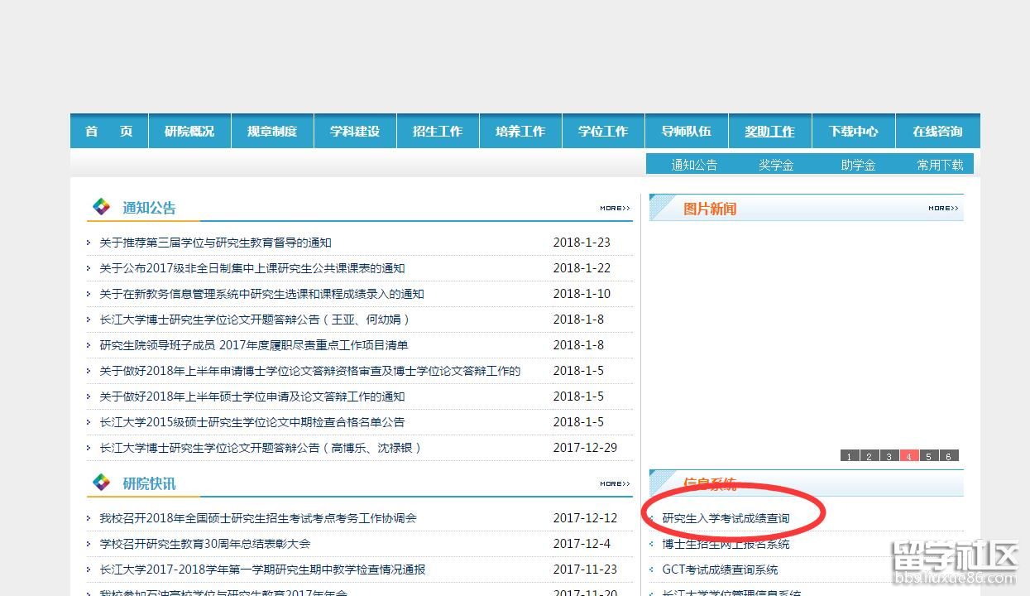
Task: Go to the 首页 navigation item
Action: pos(108,132)
